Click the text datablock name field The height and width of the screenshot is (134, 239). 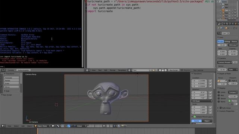[x=140, y=70]
